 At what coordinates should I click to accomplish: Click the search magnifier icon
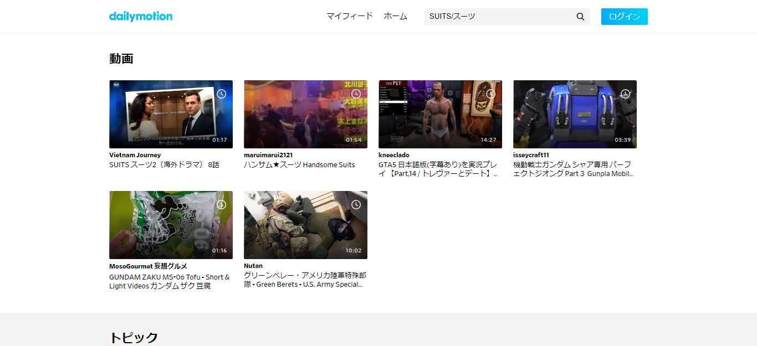[x=580, y=17]
